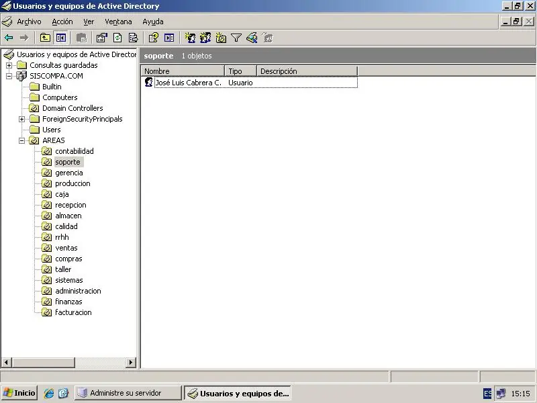Select the administracion organizational unit
The width and height of the screenshot is (537, 403).
[x=78, y=291]
